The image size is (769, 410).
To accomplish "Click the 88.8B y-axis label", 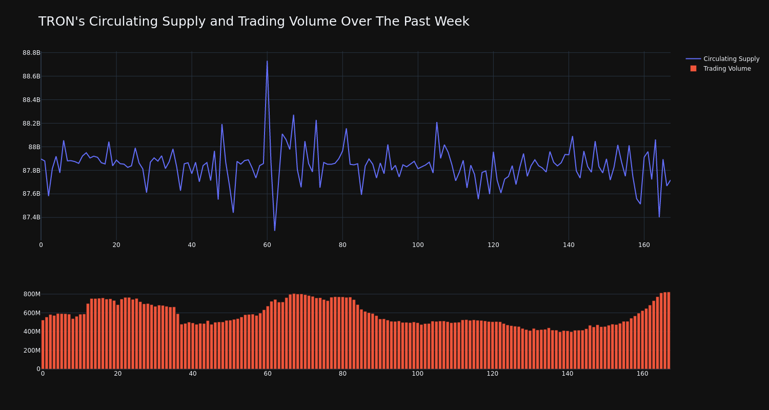I will pos(31,53).
